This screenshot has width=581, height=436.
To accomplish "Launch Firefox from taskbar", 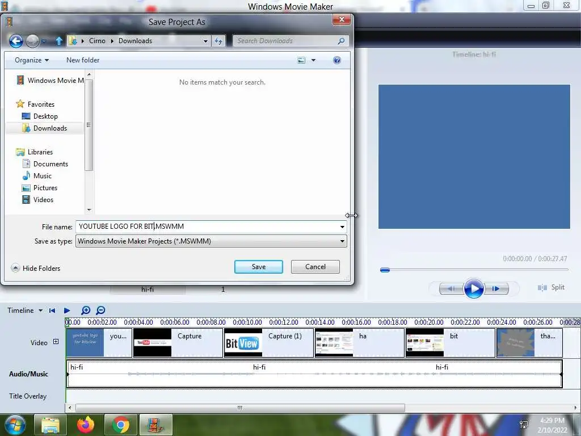I will click(86, 425).
